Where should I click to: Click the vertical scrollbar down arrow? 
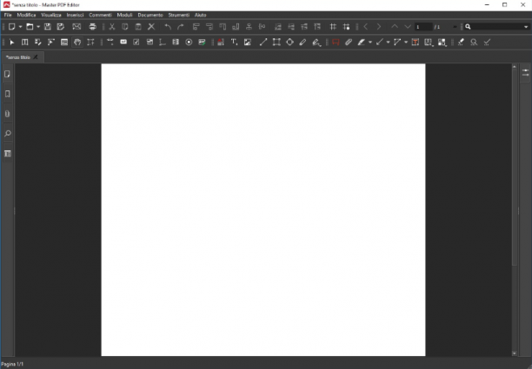pos(515,353)
